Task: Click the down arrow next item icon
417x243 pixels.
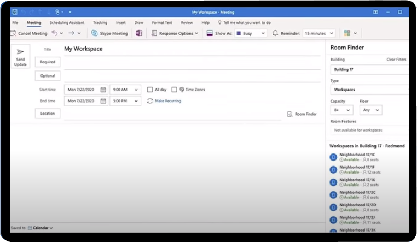Action: 49,12
